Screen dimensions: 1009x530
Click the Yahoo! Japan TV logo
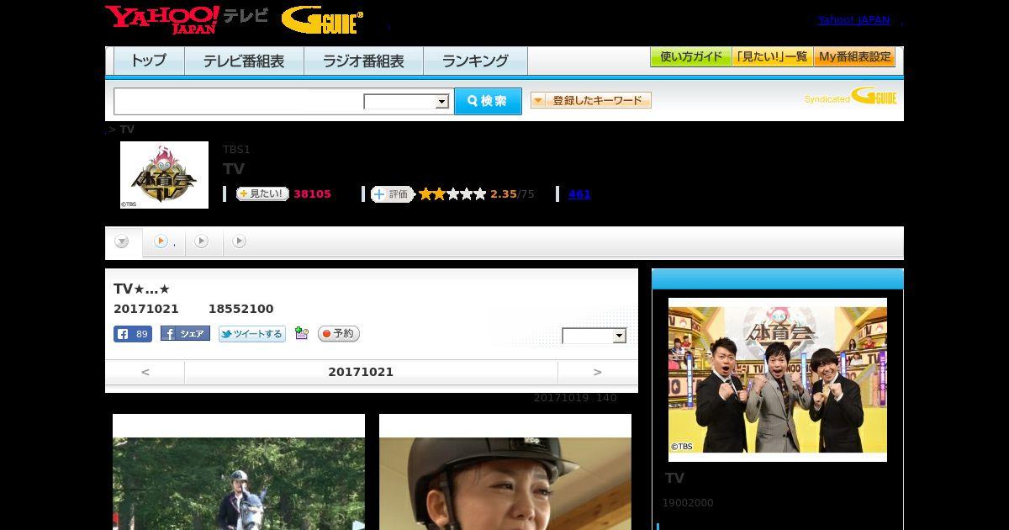point(186,19)
